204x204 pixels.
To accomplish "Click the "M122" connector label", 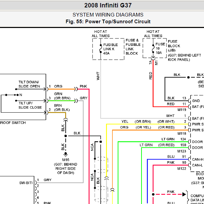I will [182, 169].
